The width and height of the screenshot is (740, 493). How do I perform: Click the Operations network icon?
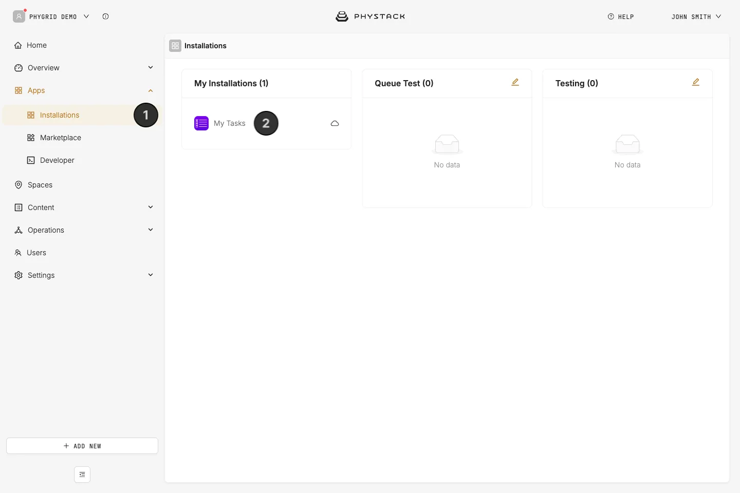tap(18, 230)
